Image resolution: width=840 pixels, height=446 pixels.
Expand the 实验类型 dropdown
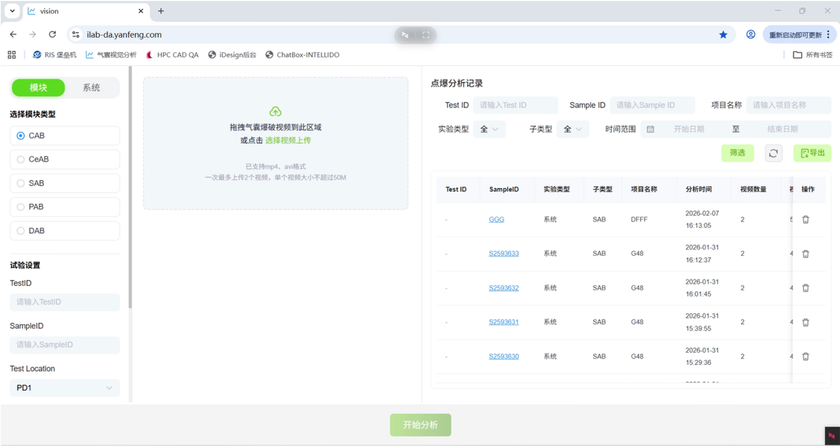[x=489, y=129]
